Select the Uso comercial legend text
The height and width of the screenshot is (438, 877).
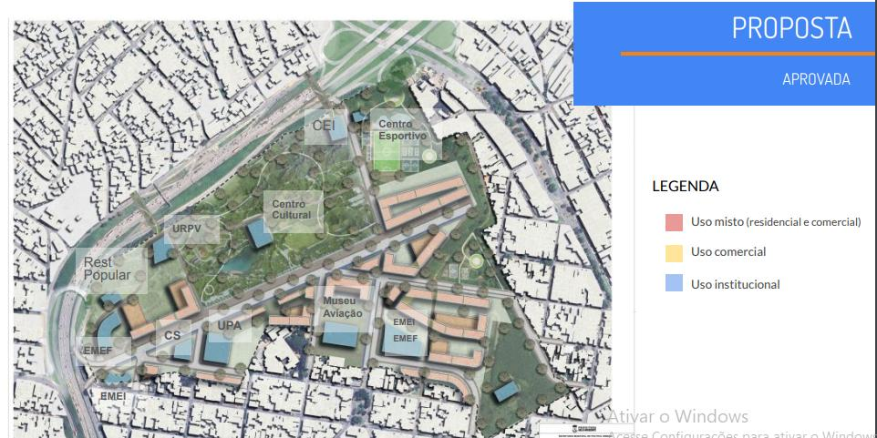(728, 252)
